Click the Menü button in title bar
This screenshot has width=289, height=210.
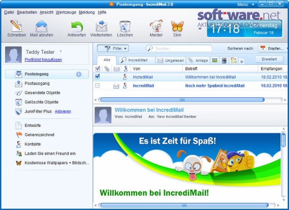point(243,5)
